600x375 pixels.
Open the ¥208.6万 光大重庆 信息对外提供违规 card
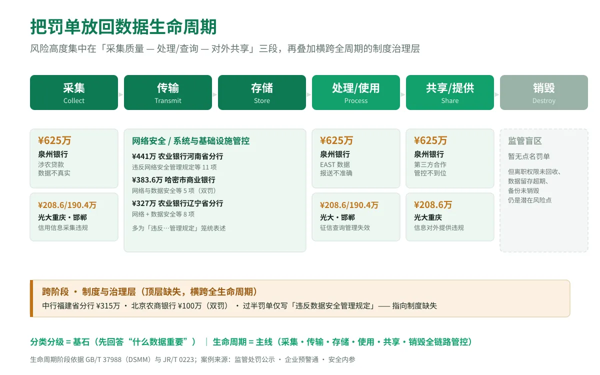pyautogui.click(x=450, y=217)
